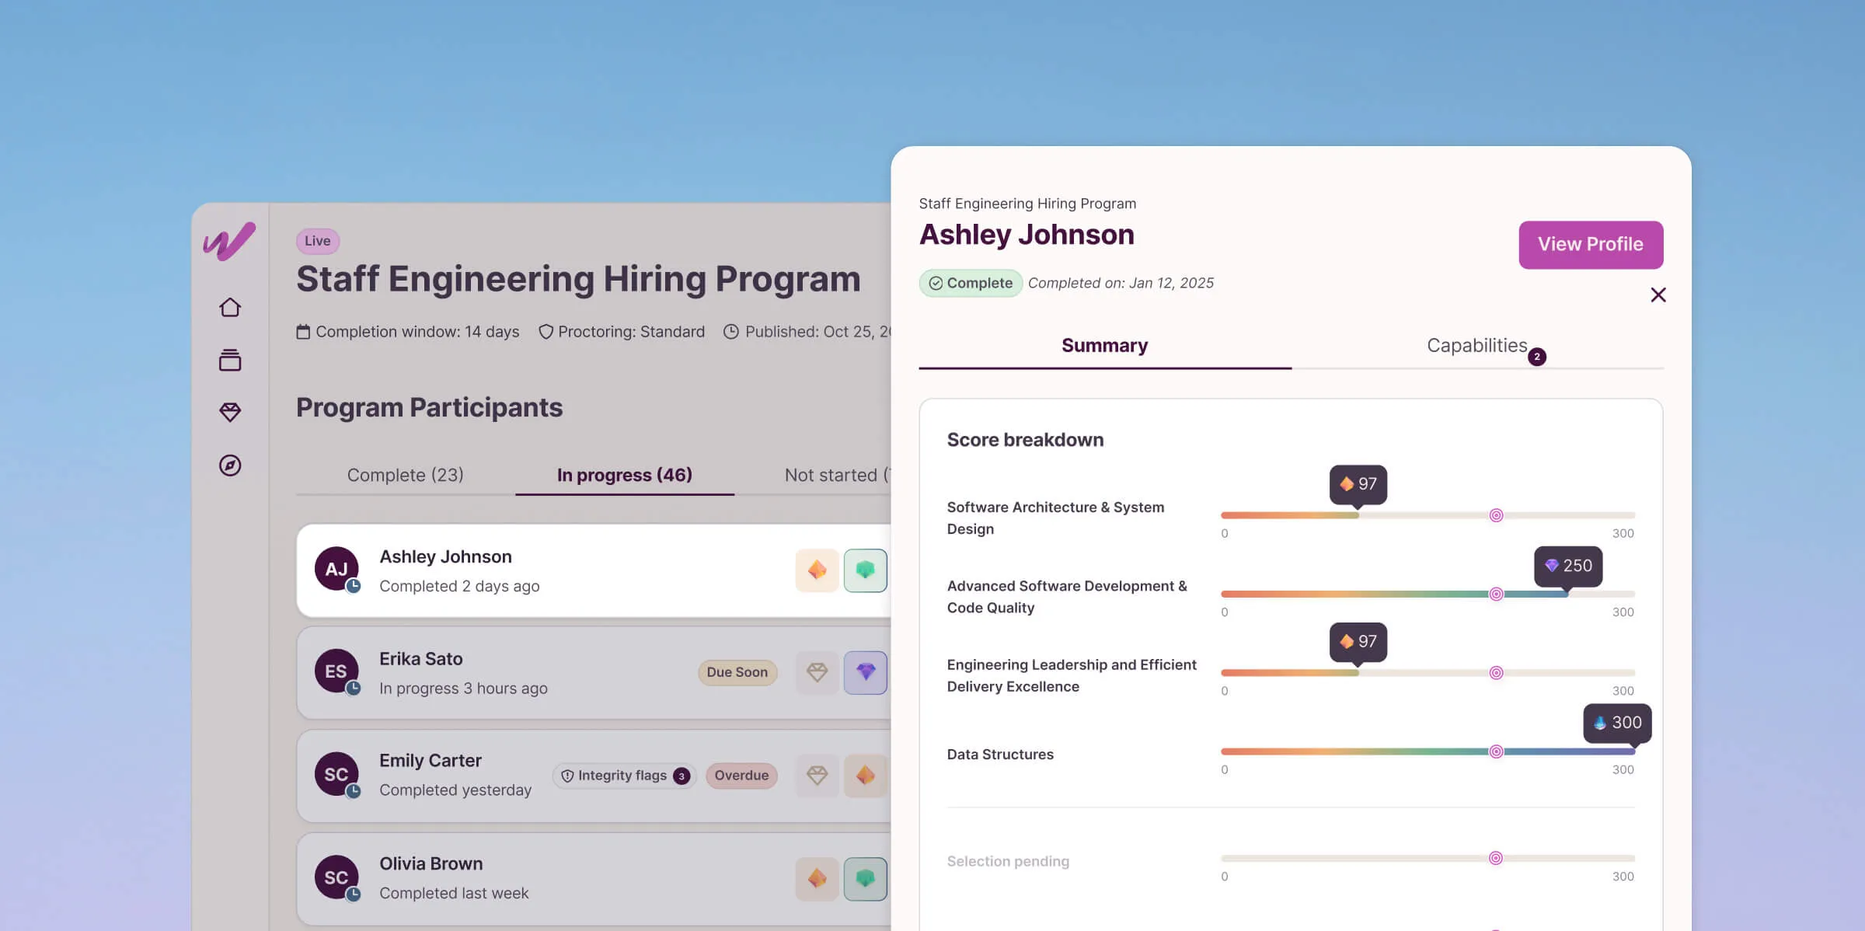Click 'Proctoring: Standard' text
This screenshot has height=931, width=1865.
[x=631, y=332]
